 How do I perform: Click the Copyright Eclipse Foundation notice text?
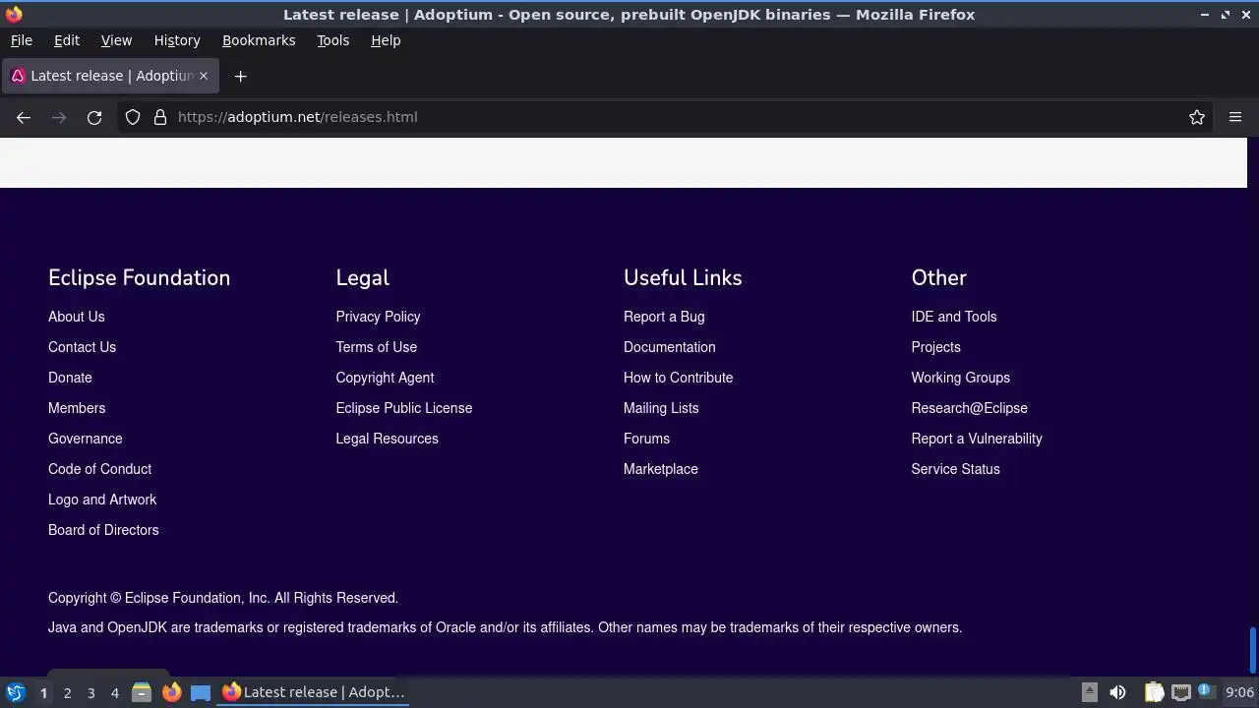point(223,598)
